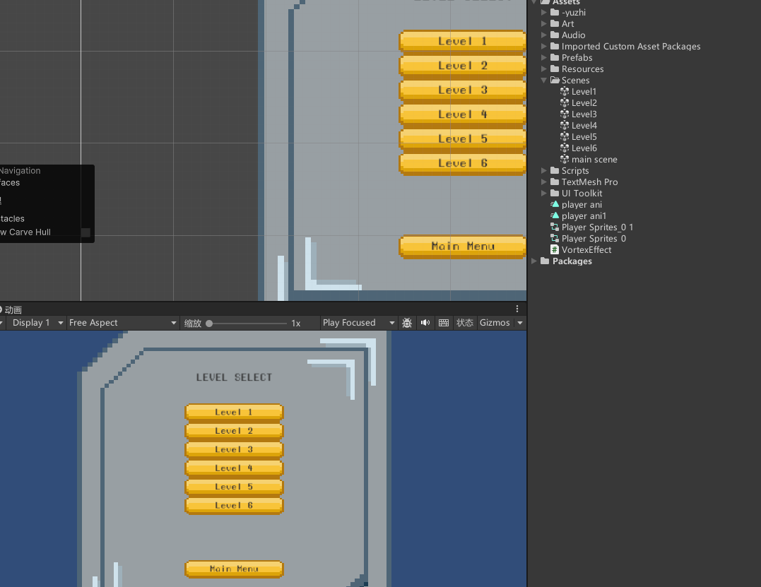Select the Level5 scene icon

click(565, 137)
